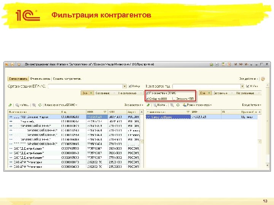This screenshot has height=205, width=274.
Task: Clear the Организации ЕГАИС search field with the X
Action: 124,86
